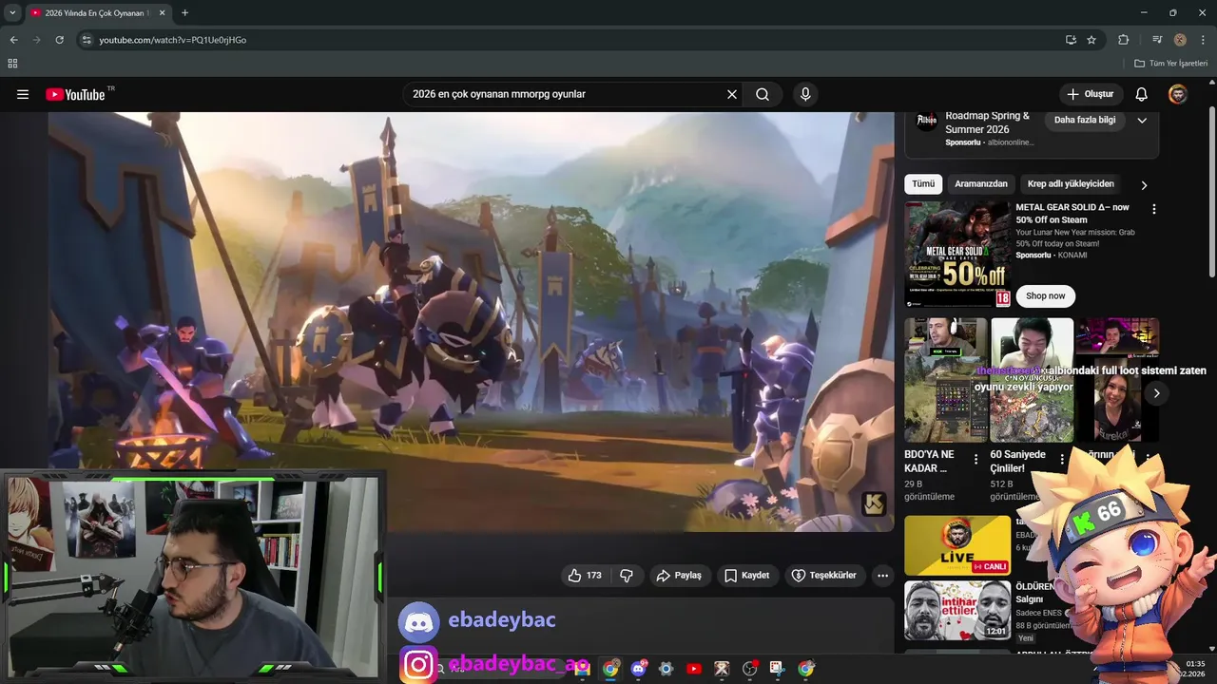Select the Aramanızdan filter chip
Viewport: 1217px width, 684px height.
click(x=981, y=184)
